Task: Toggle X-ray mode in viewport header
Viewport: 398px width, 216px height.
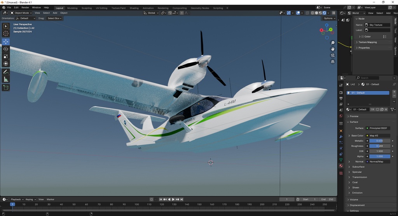Action: pyautogui.click(x=307, y=13)
